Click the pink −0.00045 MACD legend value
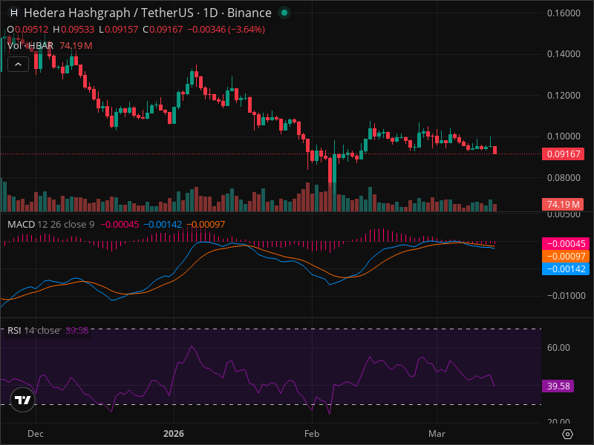 120,225
